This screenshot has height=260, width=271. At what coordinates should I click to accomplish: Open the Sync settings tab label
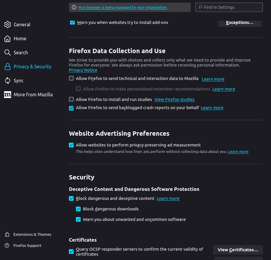(18, 81)
